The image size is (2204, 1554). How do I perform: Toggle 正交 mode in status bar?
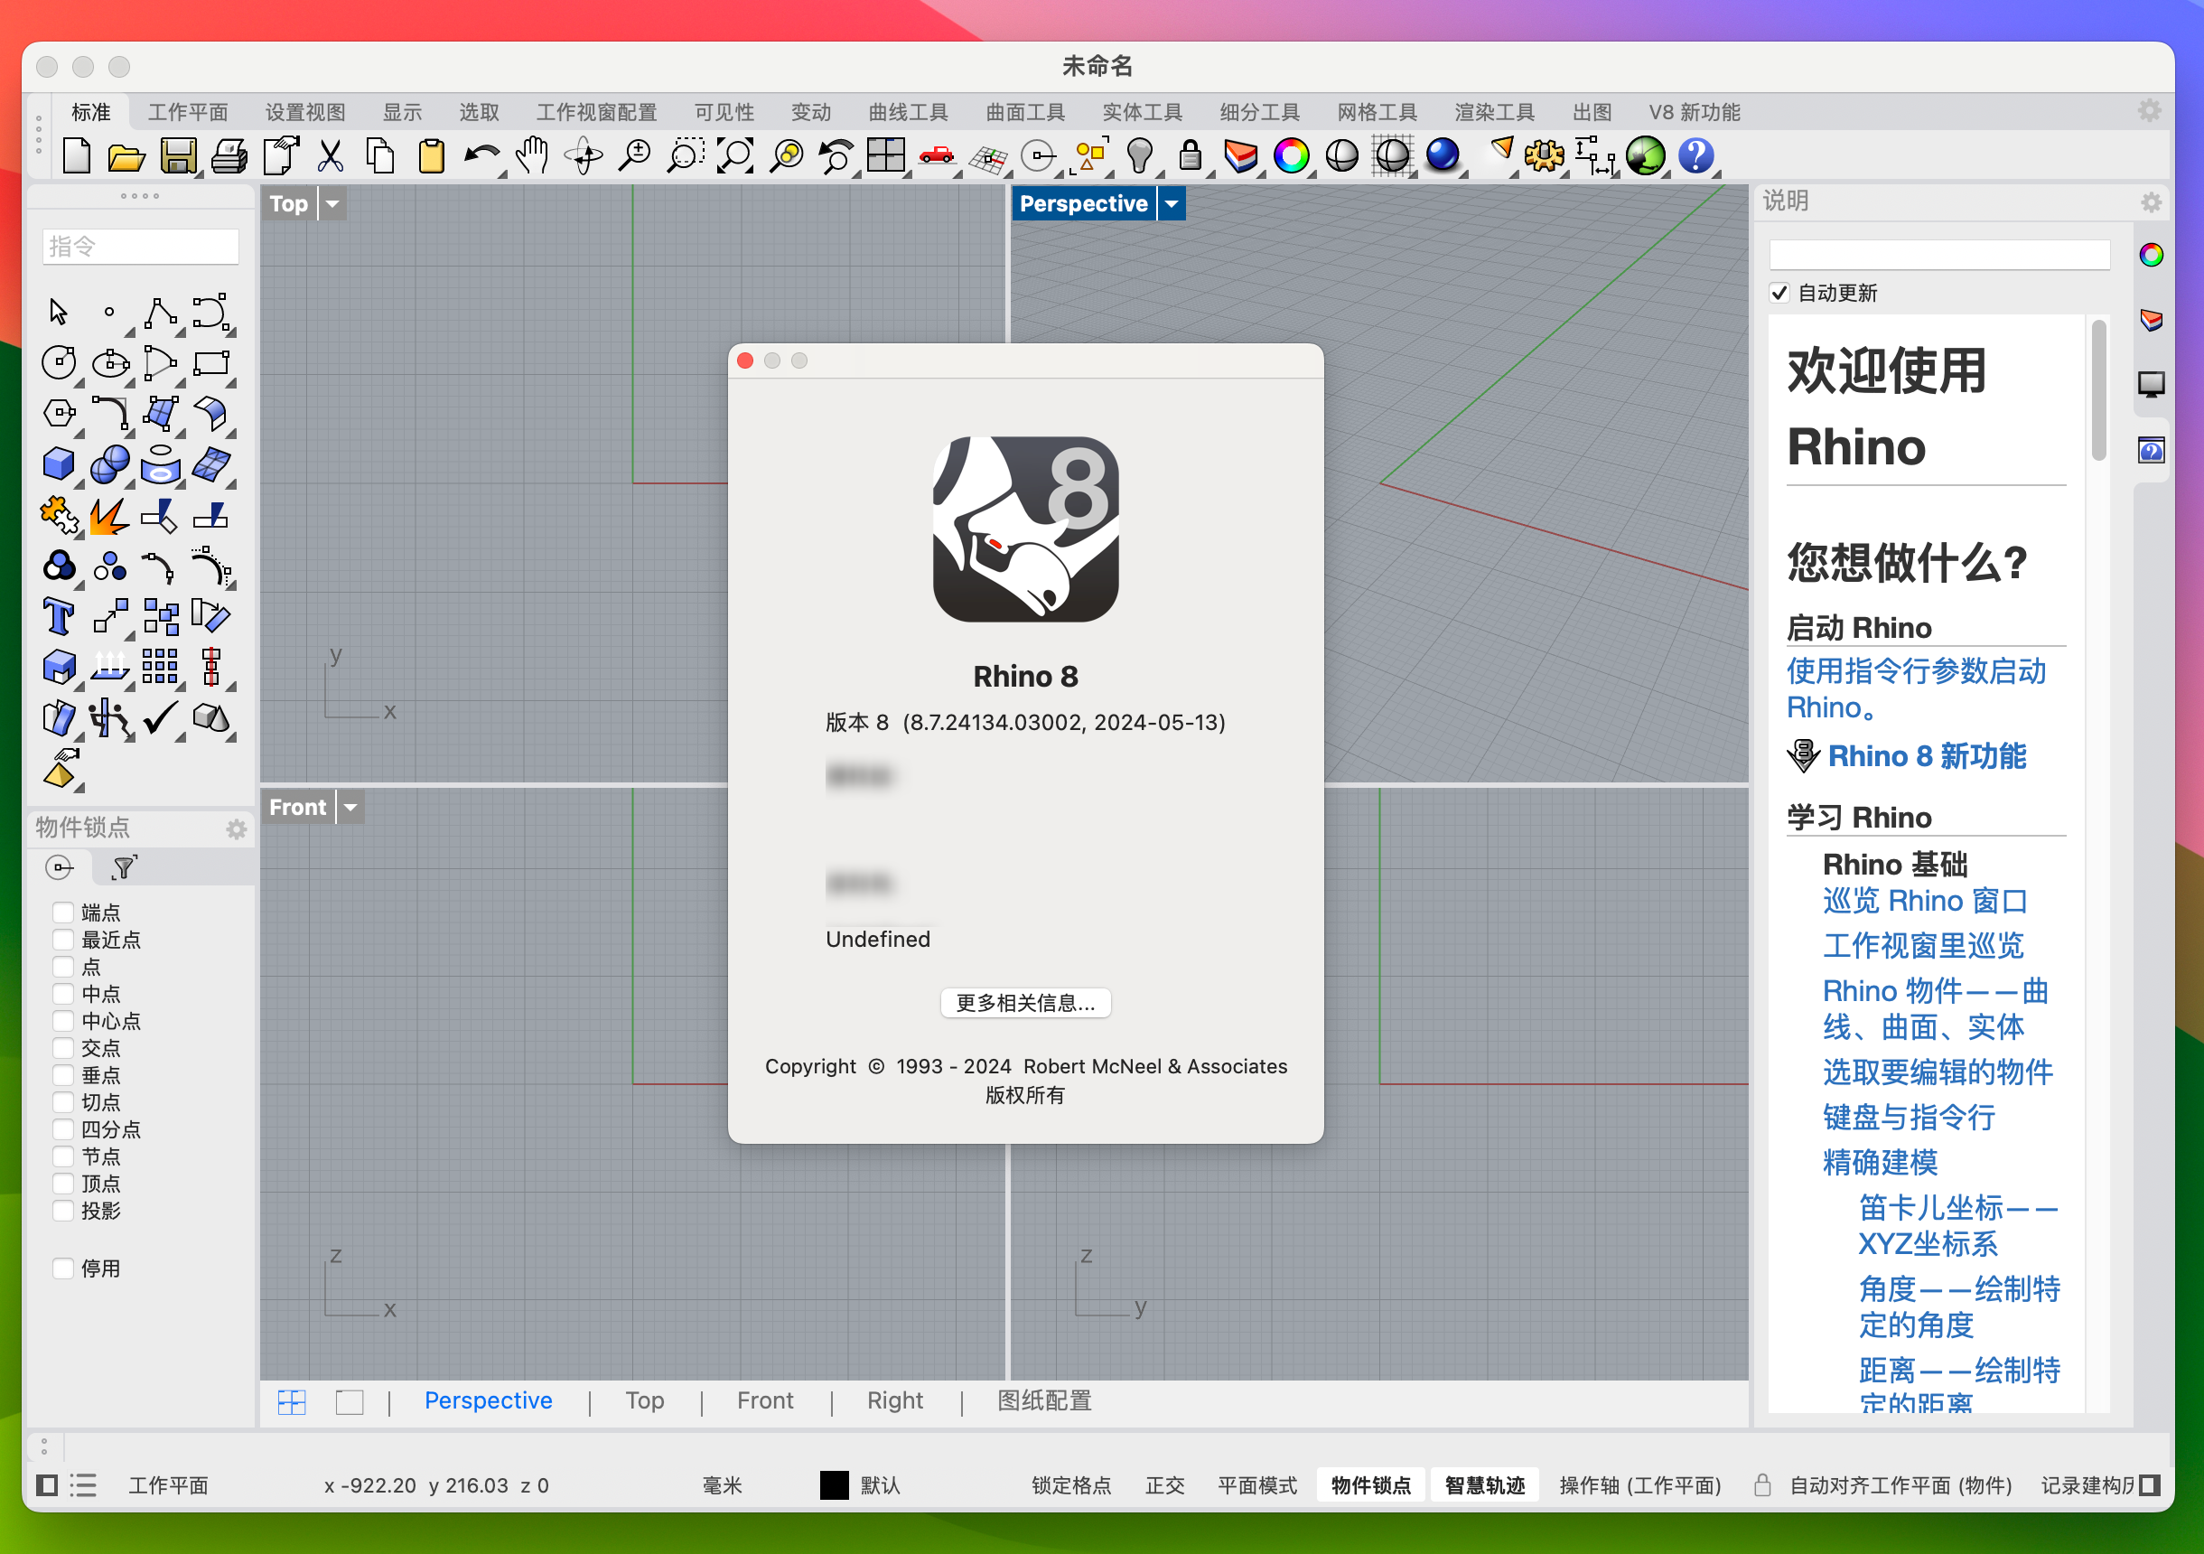[1164, 1484]
